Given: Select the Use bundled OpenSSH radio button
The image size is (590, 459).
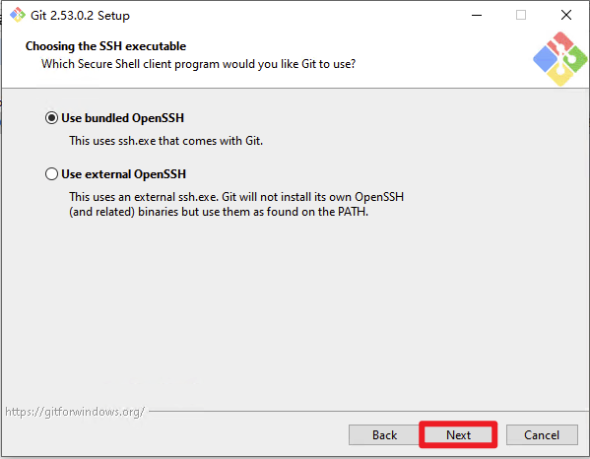Looking at the screenshot, I should pos(51,118).
